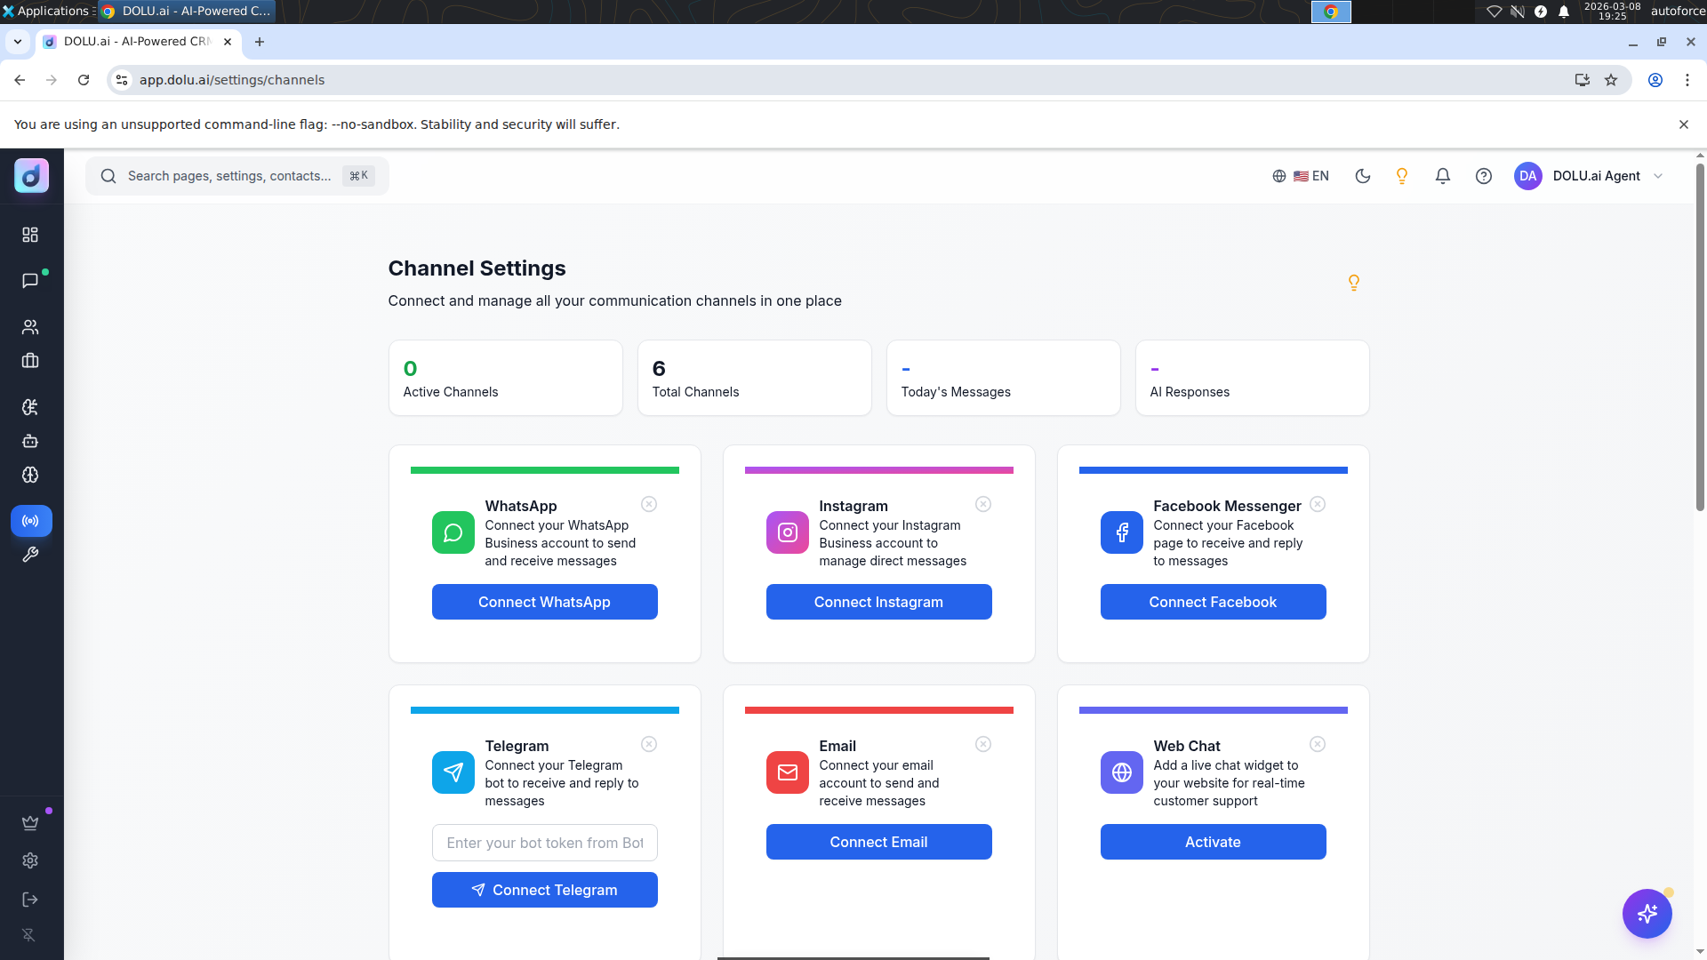1707x960 pixels.
Task: Dismiss the no-sandbox warning bar
Action: 1684,124
